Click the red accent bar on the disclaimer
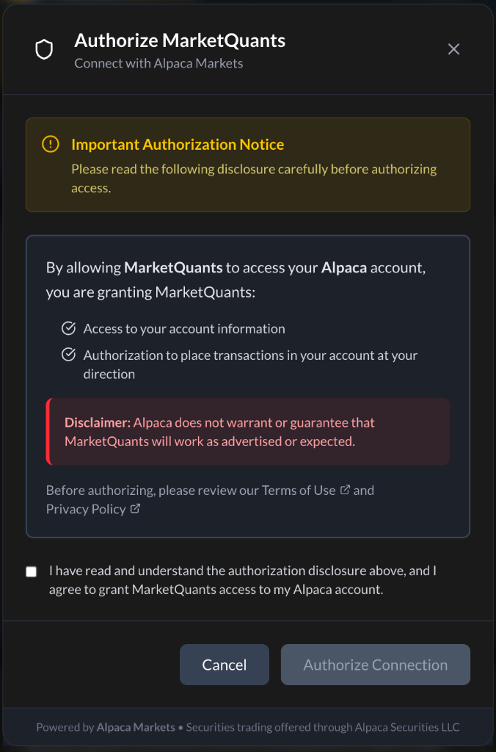Viewport: 496px width, 752px height. pyautogui.click(x=47, y=432)
